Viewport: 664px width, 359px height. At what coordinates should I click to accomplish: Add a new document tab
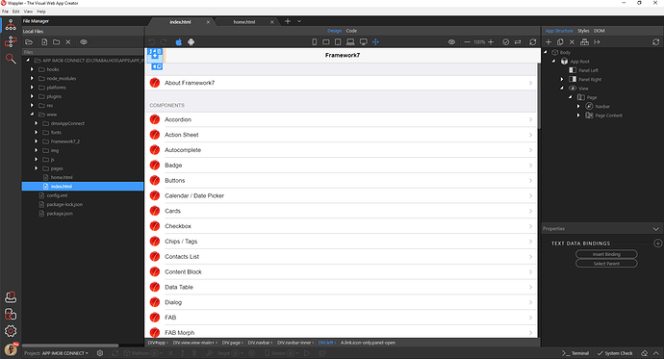pos(288,21)
